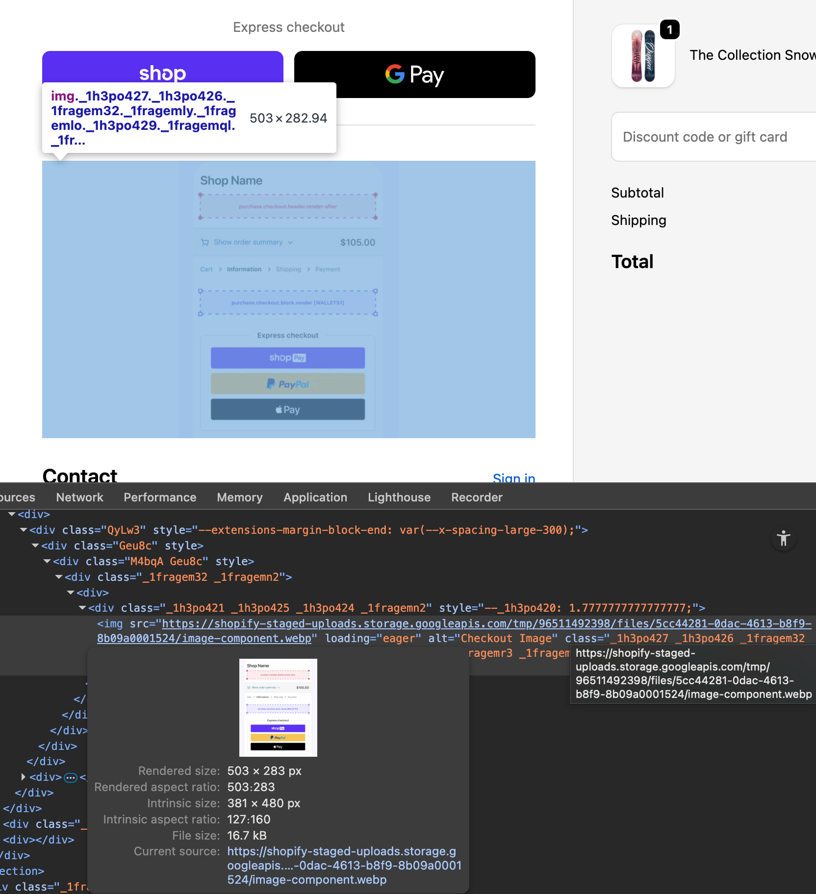Select the Memory tab

(240, 497)
